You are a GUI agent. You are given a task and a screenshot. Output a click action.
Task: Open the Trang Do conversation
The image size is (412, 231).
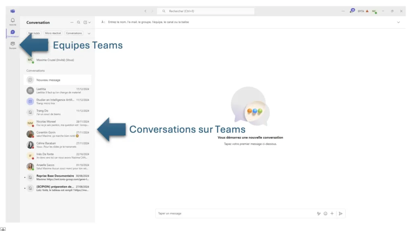[58, 112]
